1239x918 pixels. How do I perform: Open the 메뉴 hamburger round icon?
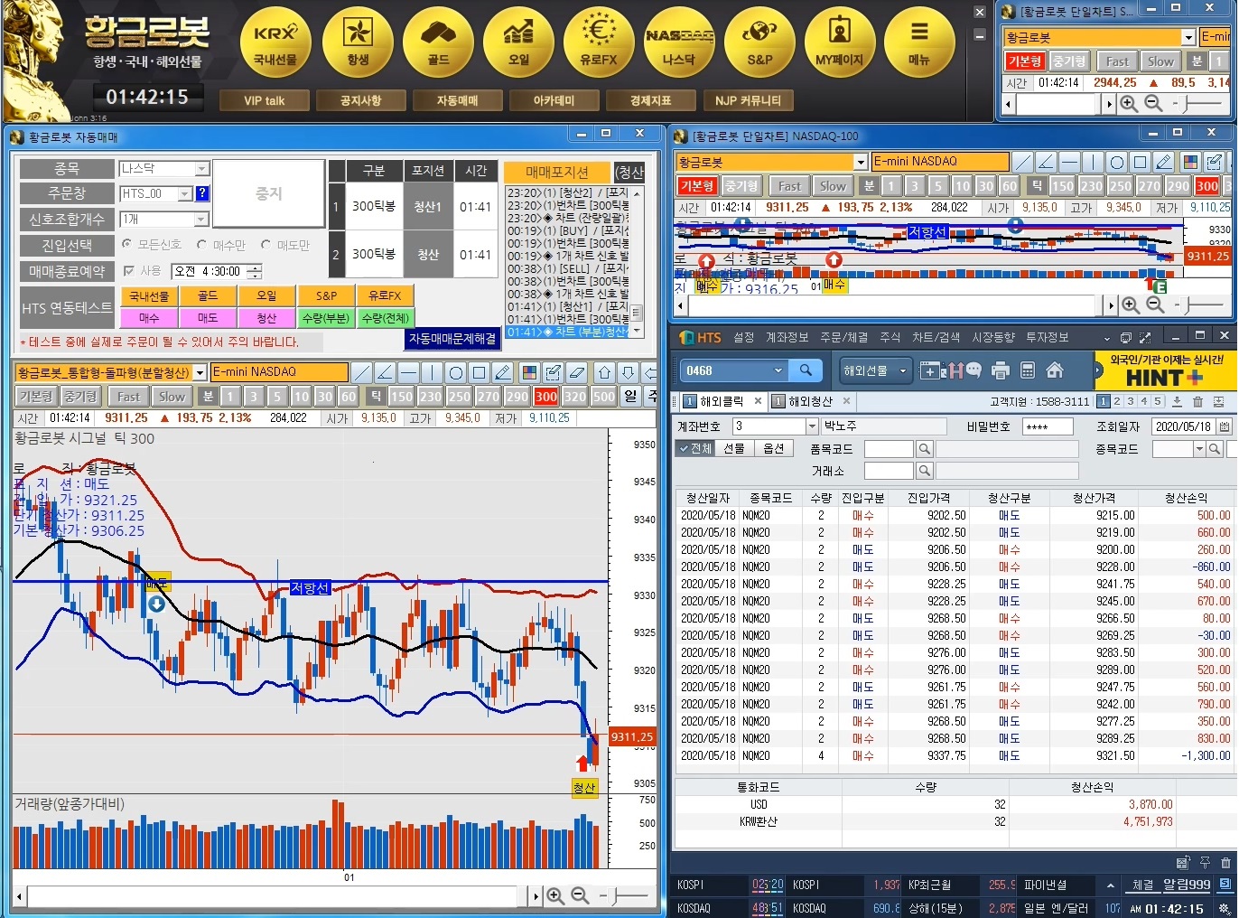pos(919,43)
